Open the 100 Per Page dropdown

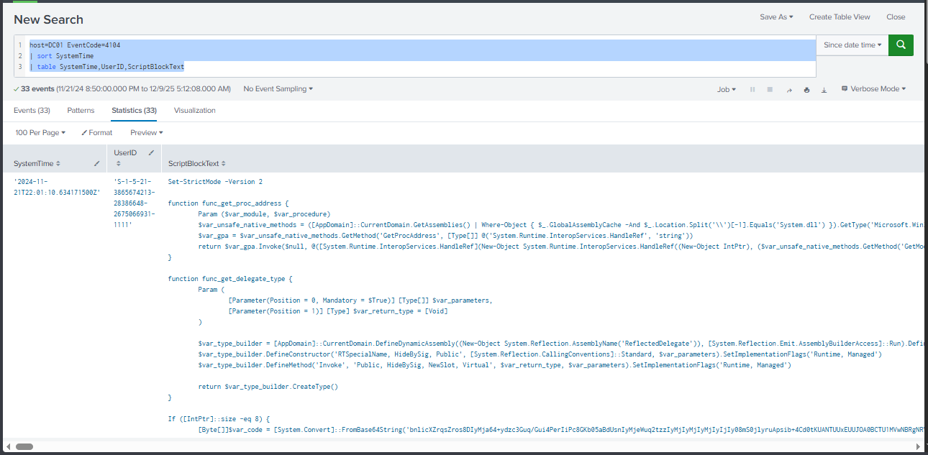point(40,133)
